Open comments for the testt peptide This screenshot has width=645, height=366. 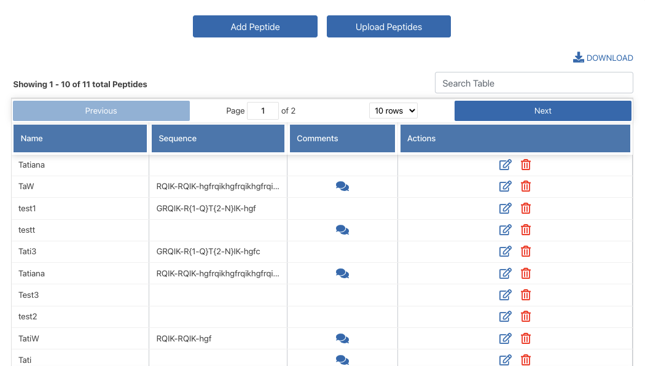point(342,230)
